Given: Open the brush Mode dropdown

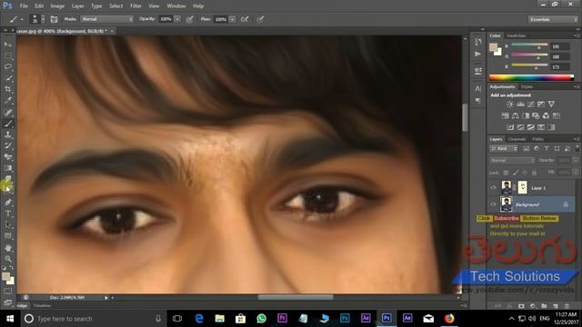Looking at the screenshot, I should pos(107,19).
